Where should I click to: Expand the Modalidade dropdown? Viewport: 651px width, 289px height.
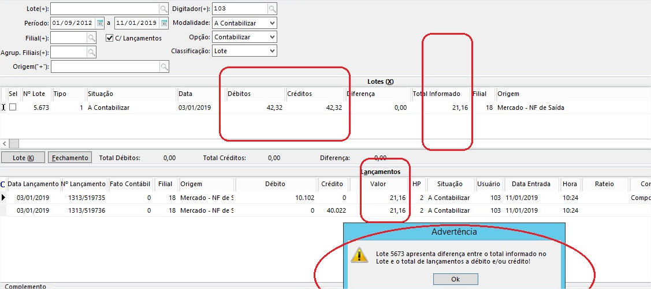[272, 23]
